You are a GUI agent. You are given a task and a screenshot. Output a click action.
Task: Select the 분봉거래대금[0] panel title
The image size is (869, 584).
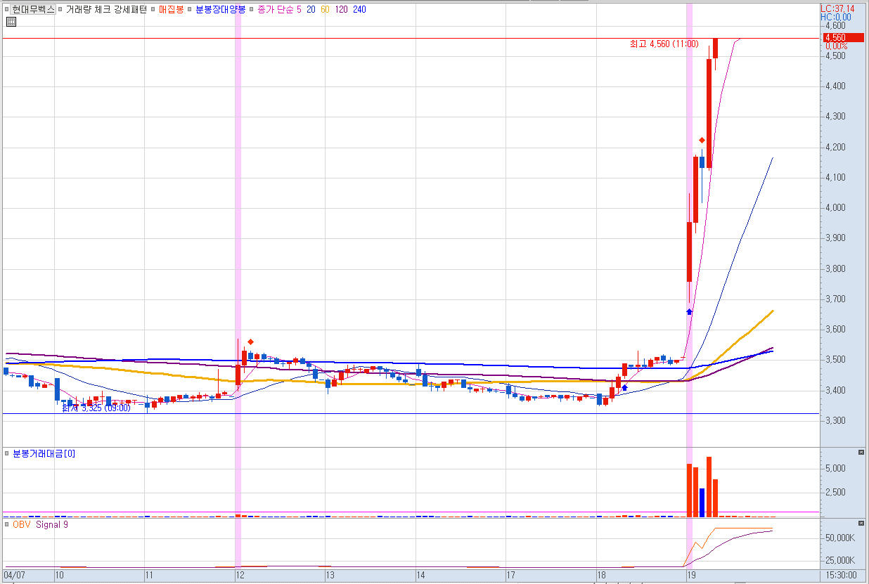44,453
